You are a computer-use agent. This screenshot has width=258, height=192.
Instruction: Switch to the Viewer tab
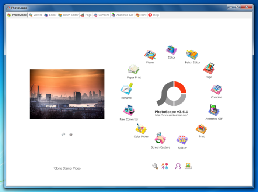coord(35,15)
